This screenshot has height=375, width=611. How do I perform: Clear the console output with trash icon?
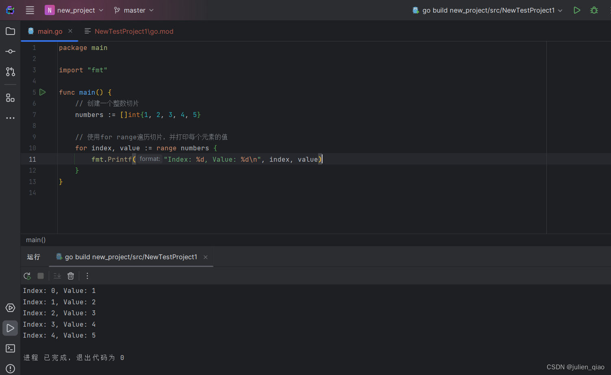pyautogui.click(x=71, y=276)
